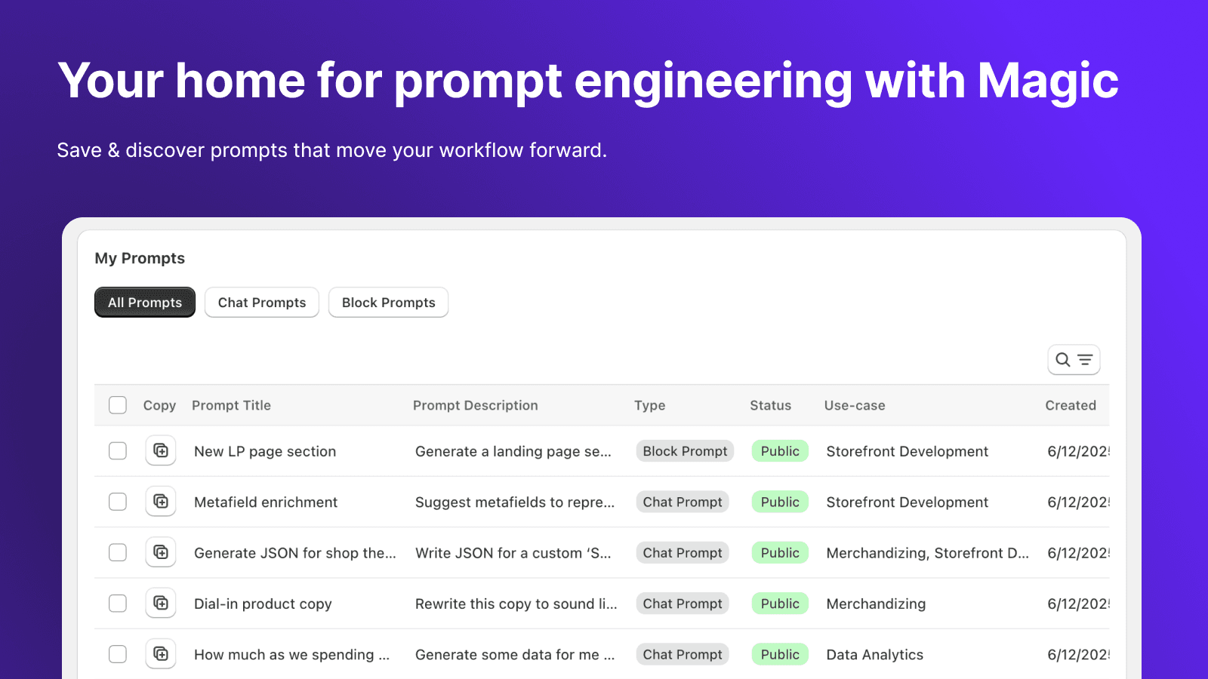This screenshot has height=679, width=1208.
Task: Select all prompts with the header checkbox
Action: pos(117,405)
